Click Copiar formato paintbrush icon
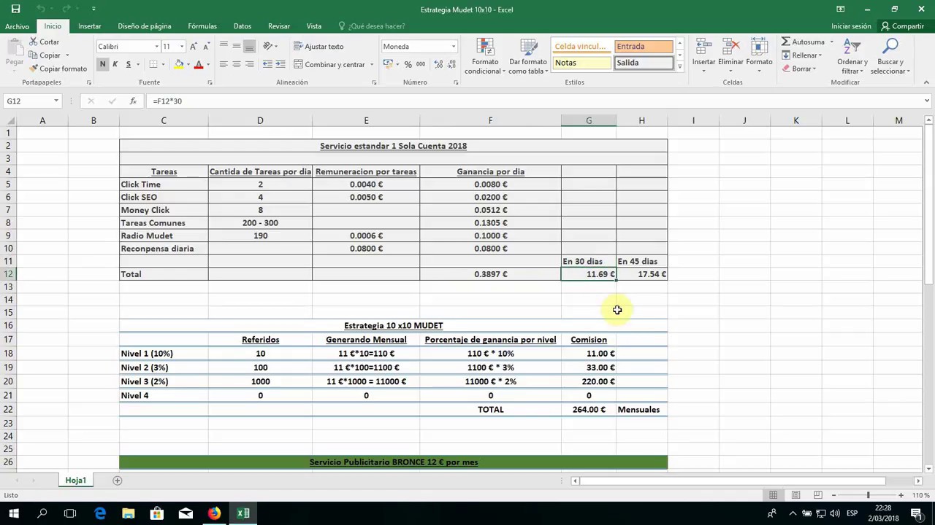 (34, 69)
